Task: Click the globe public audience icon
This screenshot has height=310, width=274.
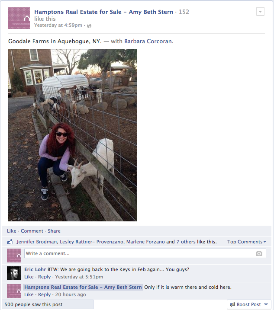Action: (89, 26)
